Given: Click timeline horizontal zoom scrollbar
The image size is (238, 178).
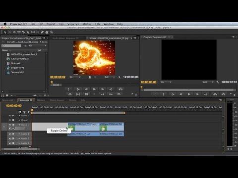Looking at the screenshot, I should click(x=21, y=149).
